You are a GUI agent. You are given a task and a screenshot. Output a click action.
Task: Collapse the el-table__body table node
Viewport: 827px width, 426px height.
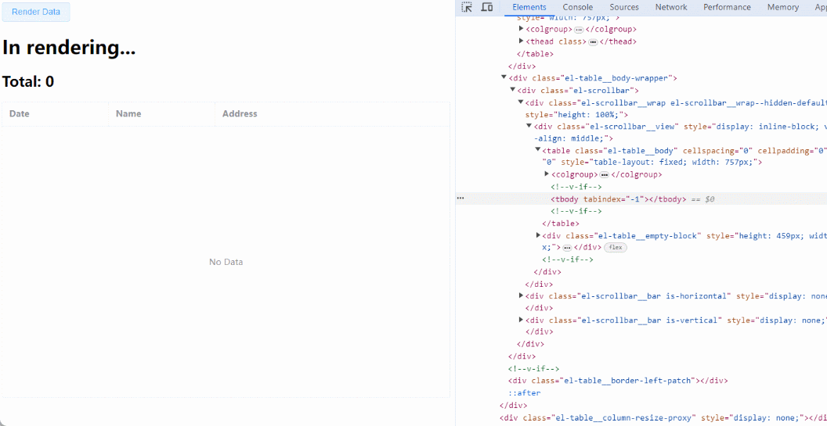[537, 150]
